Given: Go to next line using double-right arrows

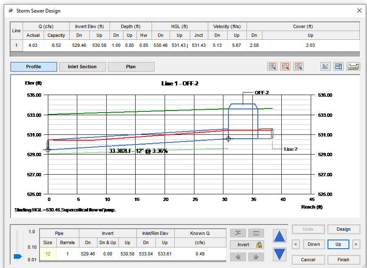Looking at the screenshot, I should [x=256, y=257].
